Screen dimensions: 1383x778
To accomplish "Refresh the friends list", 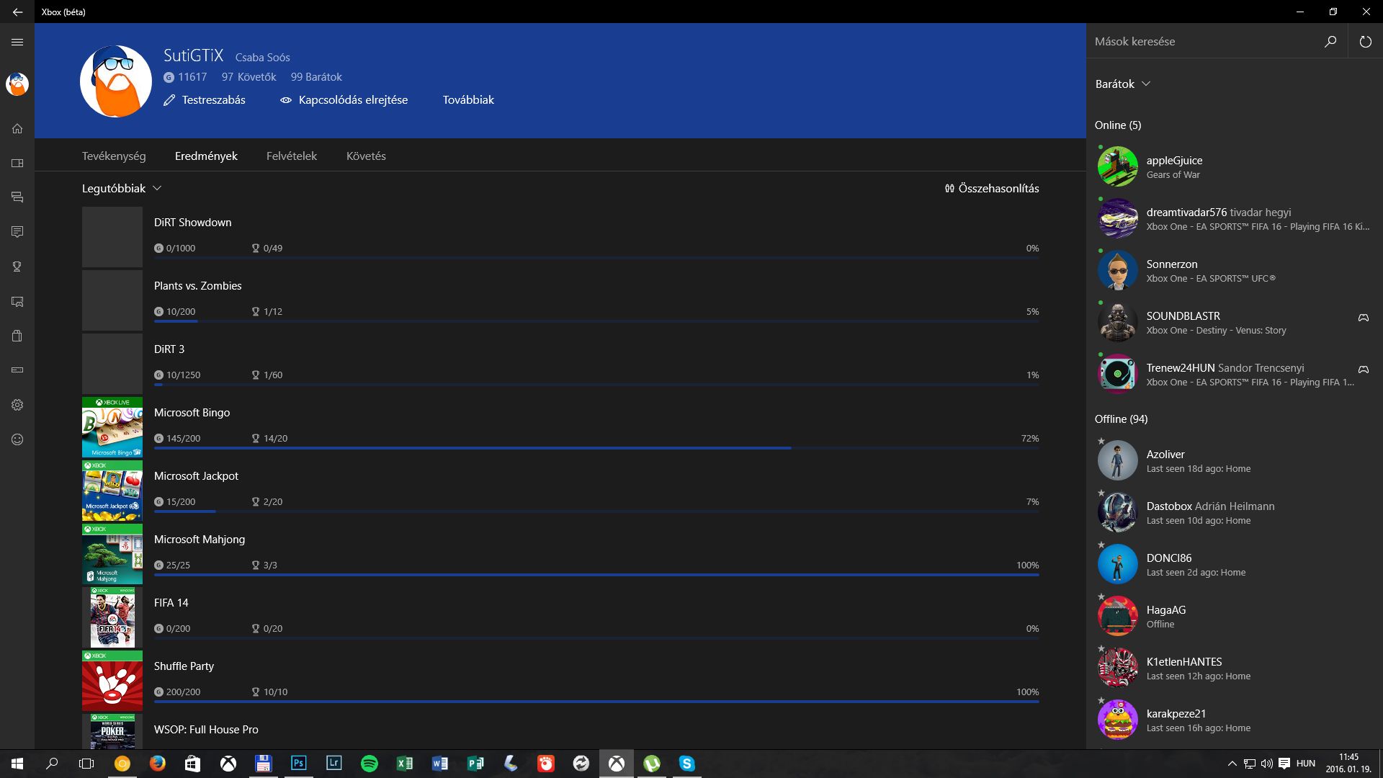I will pos(1365,42).
